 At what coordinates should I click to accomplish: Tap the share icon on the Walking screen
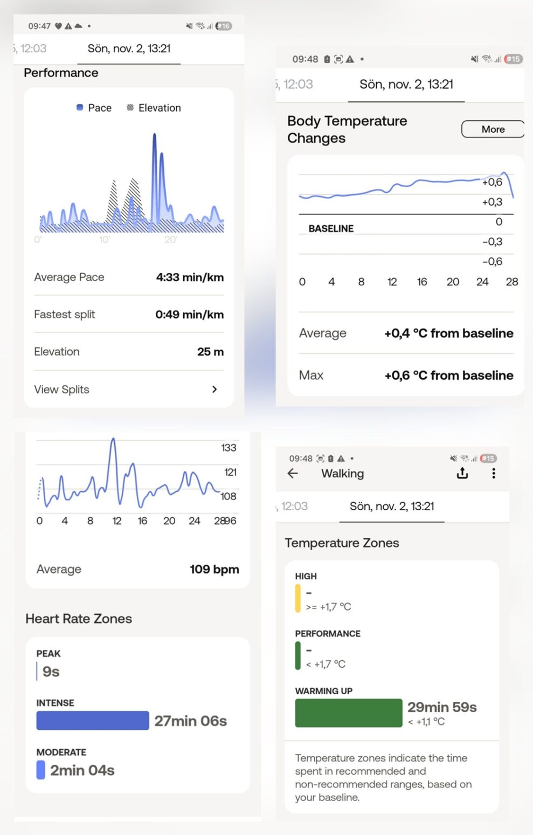point(462,473)
